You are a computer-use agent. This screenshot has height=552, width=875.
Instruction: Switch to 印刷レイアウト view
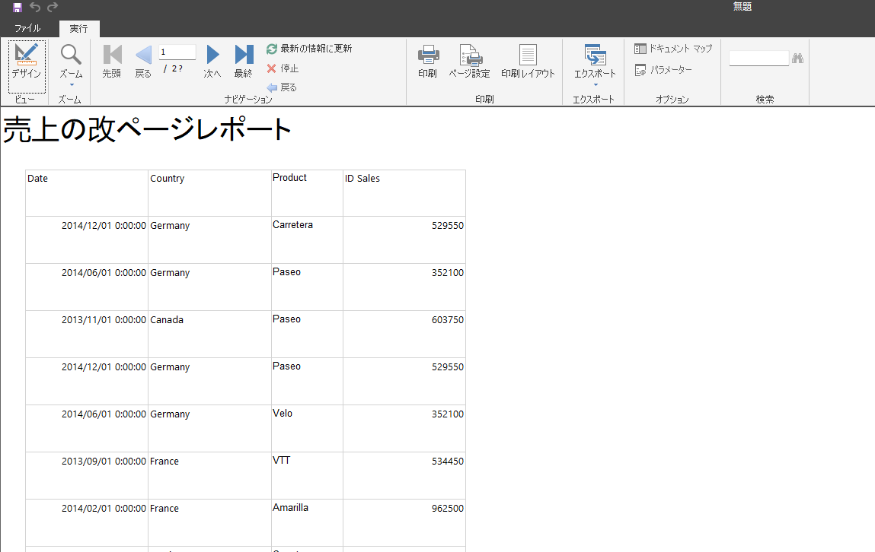tap(528, 62)
